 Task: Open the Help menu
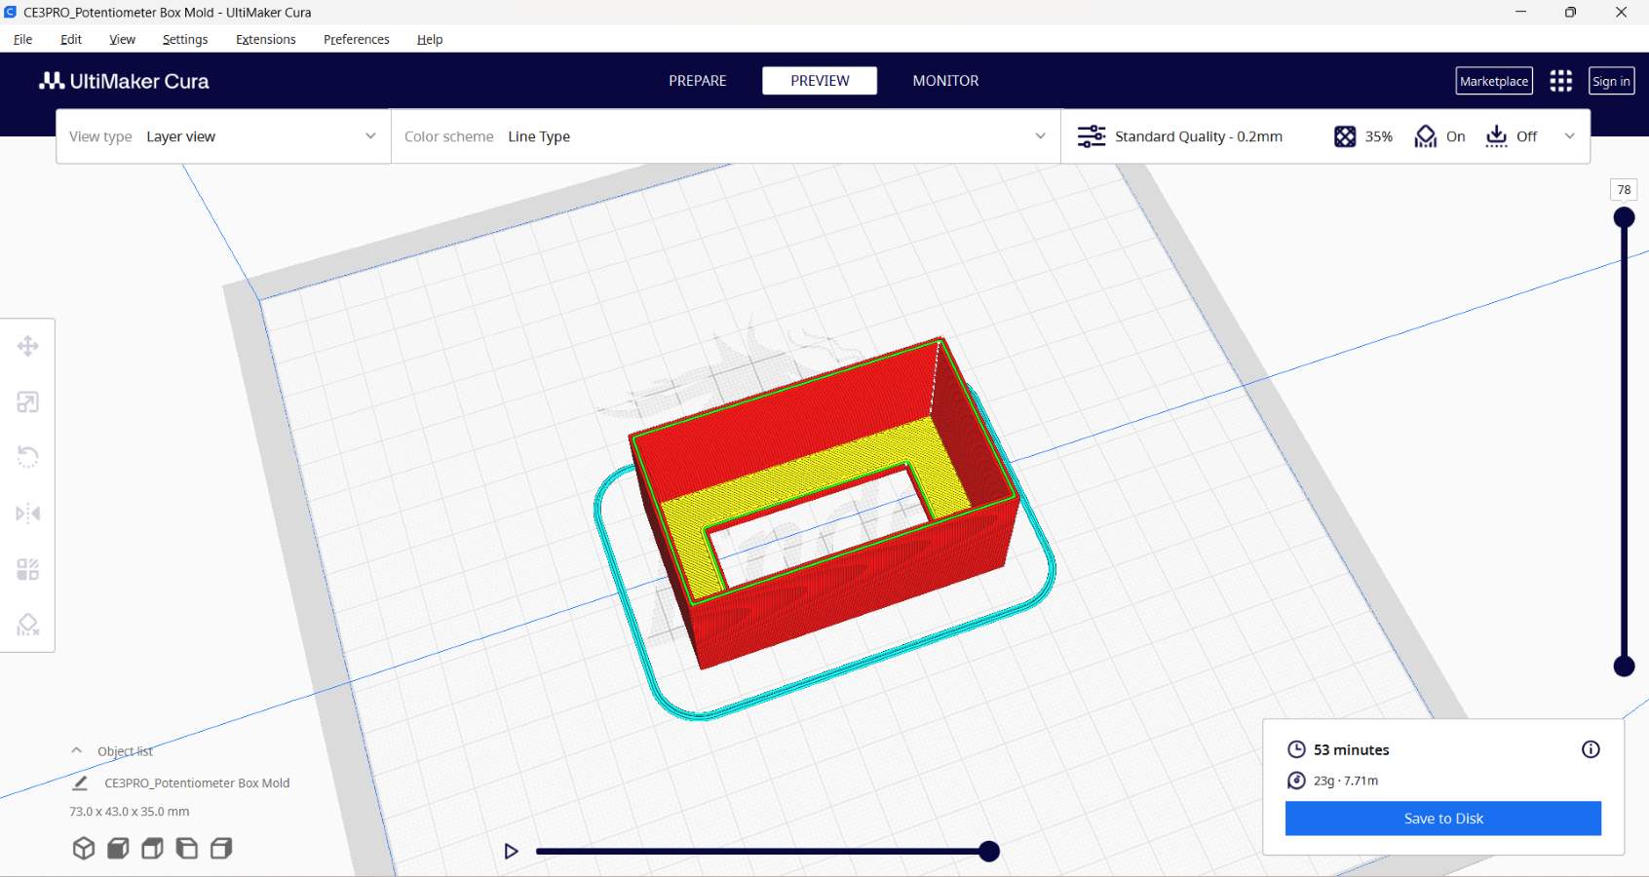point(430,39)
